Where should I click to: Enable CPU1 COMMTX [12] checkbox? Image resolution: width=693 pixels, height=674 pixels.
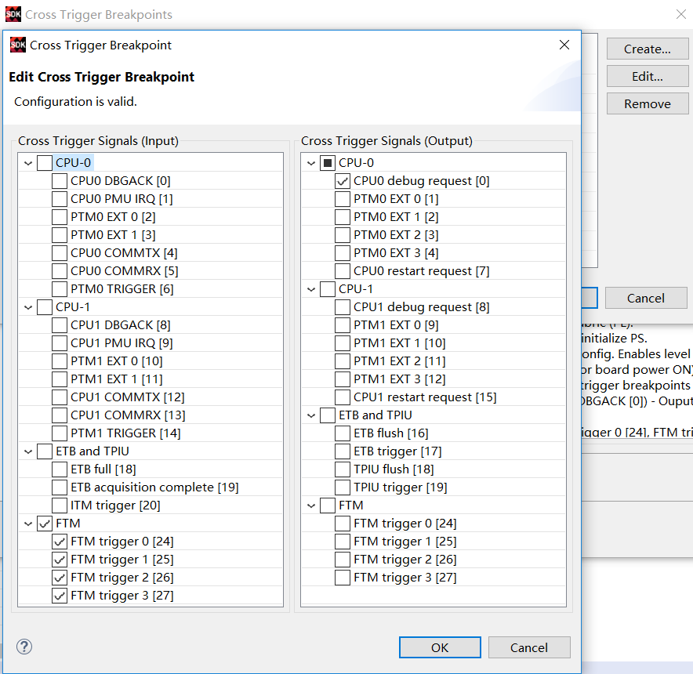tap(60, 397)
